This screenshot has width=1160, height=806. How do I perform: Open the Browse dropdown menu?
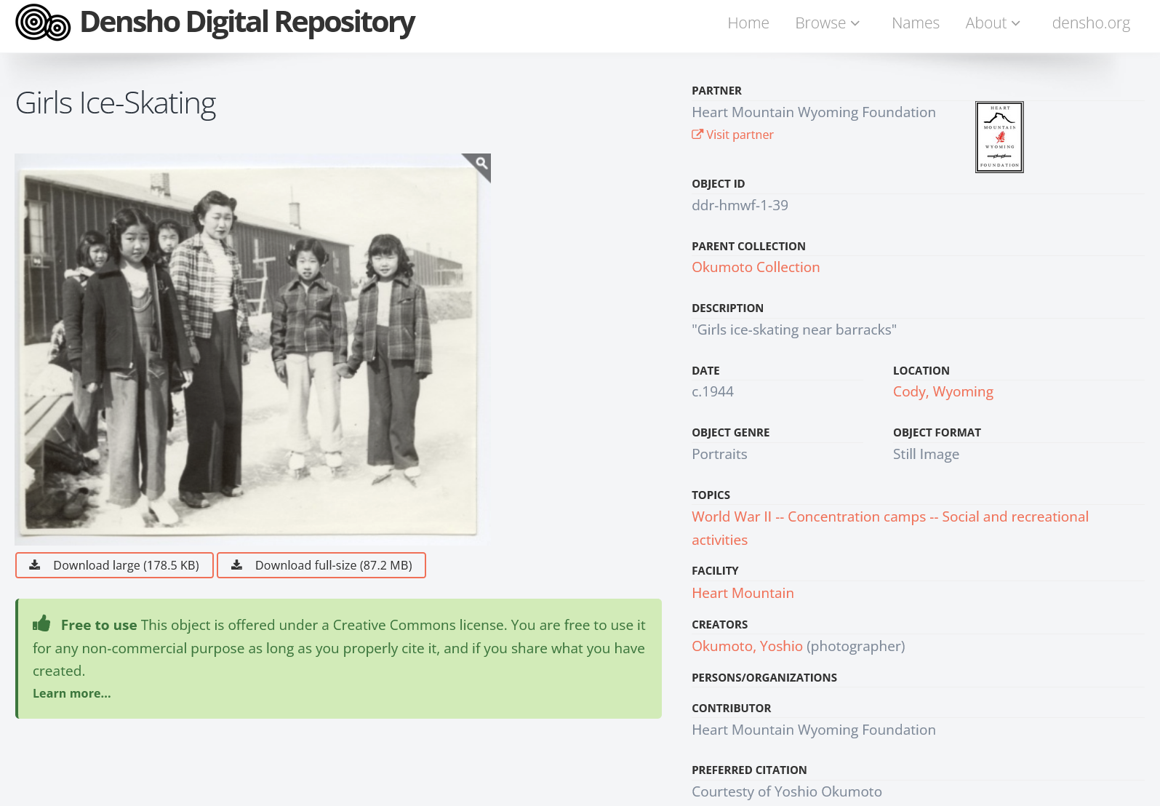pyautogui.click(x=827, y=23)
